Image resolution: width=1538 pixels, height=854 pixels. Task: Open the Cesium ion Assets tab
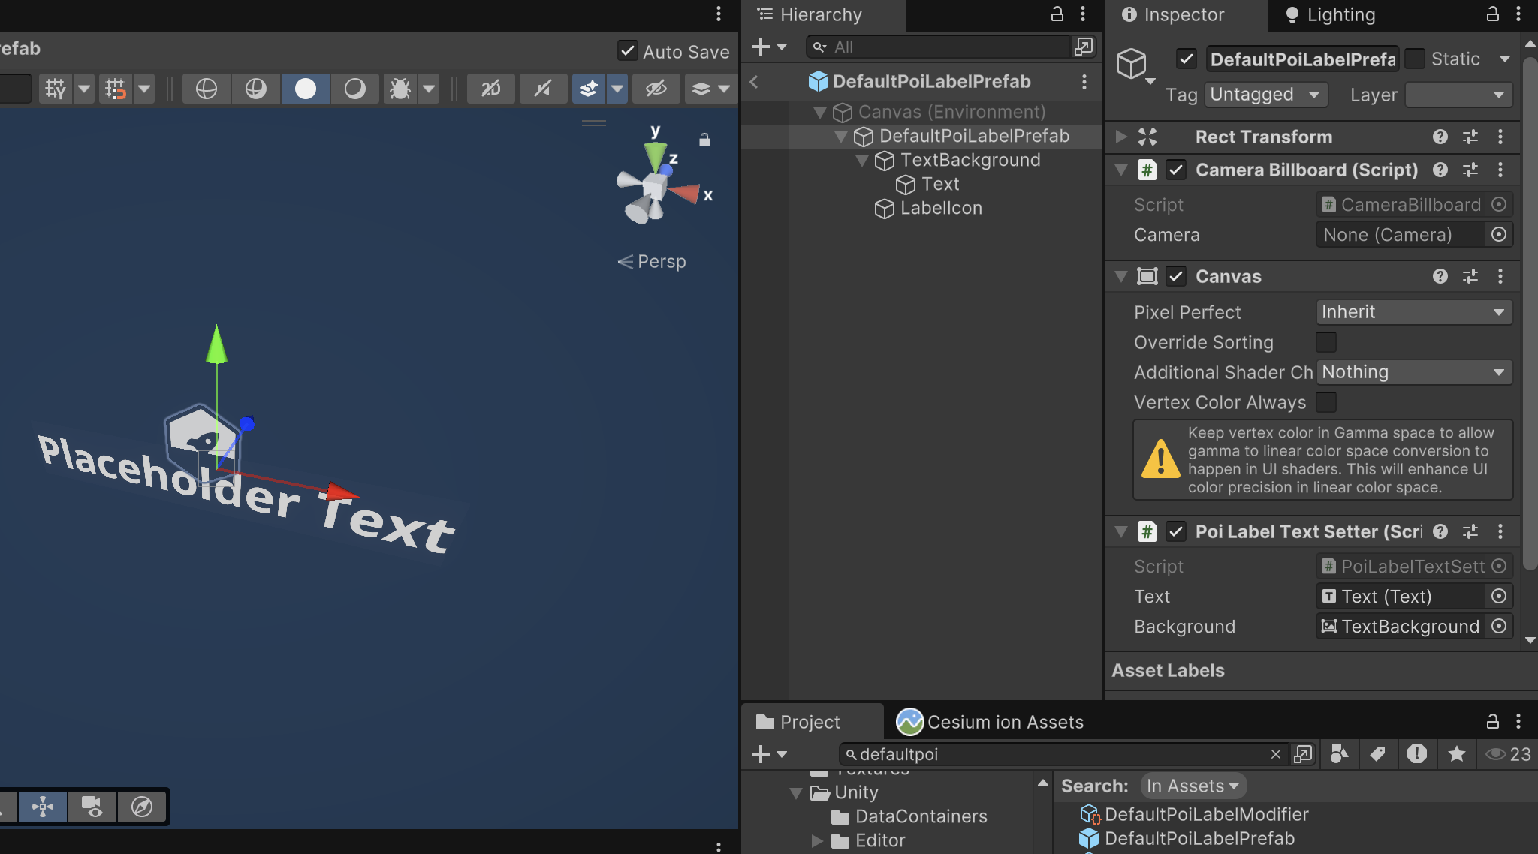pyautogui.click(x=990, y=722)
